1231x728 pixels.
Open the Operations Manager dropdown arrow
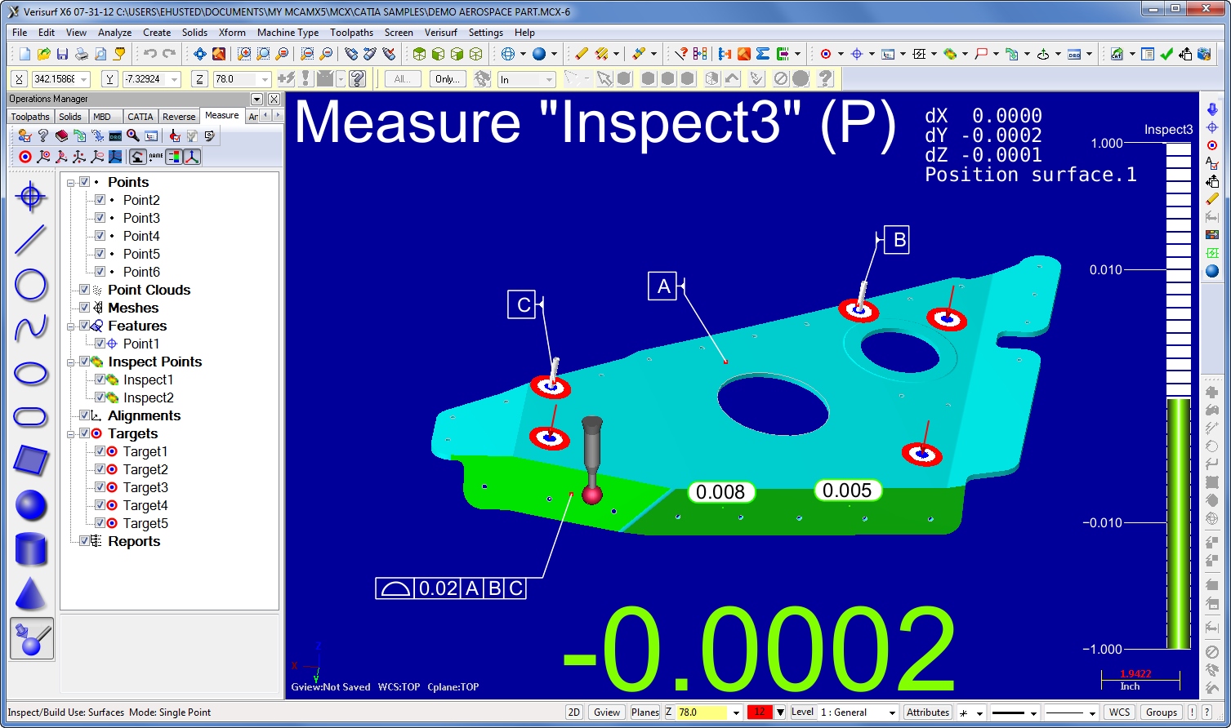(x=256, y=98)
